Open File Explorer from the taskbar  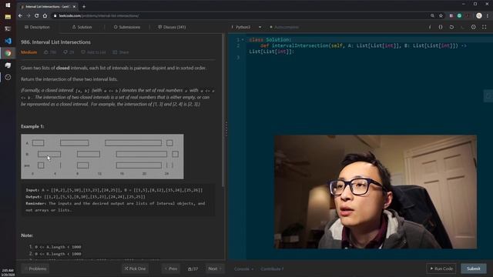[x=8, y=17]
